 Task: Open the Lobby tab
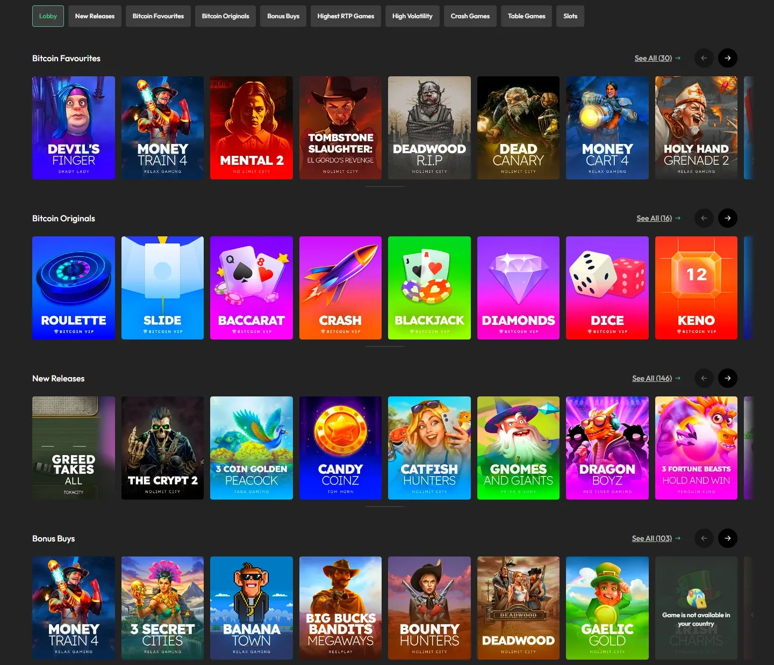48,16
